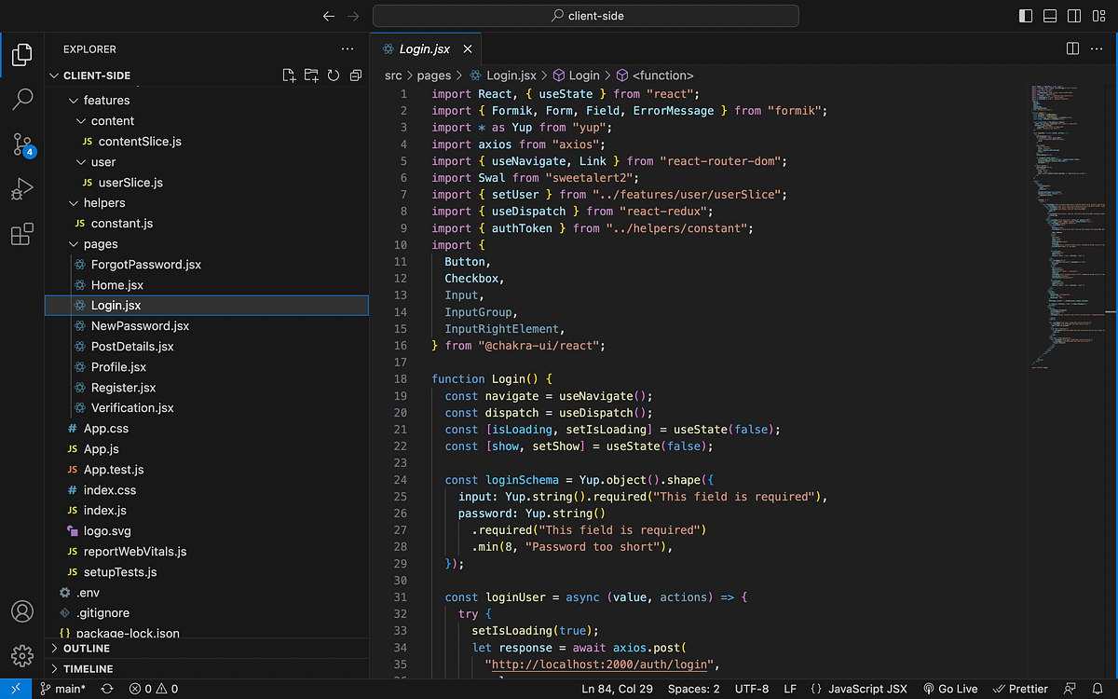This screenshot has height=699, width=1118.
Task: Refresh the Explorer file tree
Action: tap(334, 75)
